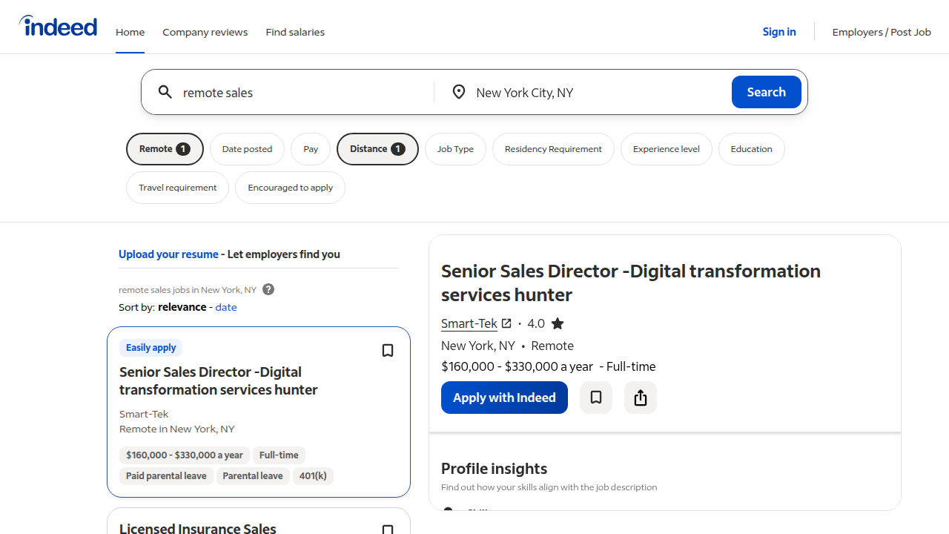Click the 'Full-time' tag in job card
The width and height of the screenshot is (949, 534).
(279, 455)
